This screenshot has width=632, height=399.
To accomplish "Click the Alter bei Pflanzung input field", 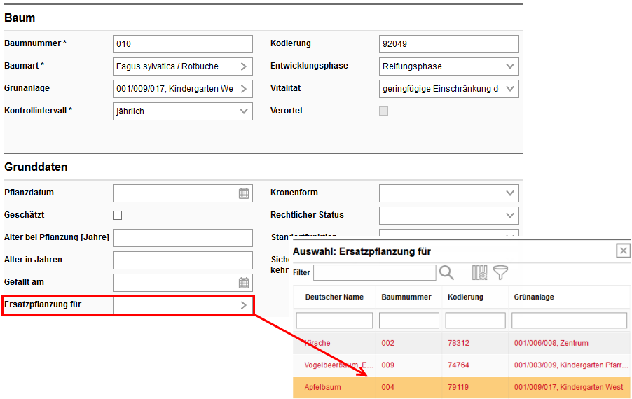I will pos(183,238).
